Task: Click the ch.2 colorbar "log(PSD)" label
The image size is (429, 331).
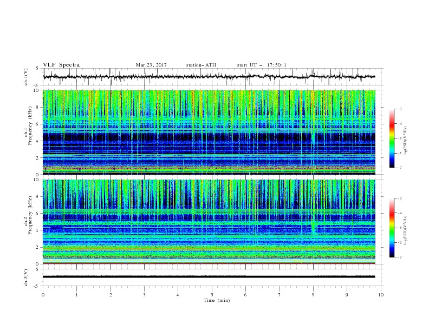Action: coord(406,230)
